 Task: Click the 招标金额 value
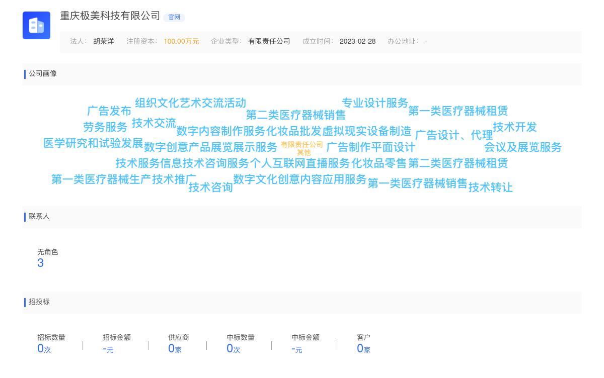108,348
